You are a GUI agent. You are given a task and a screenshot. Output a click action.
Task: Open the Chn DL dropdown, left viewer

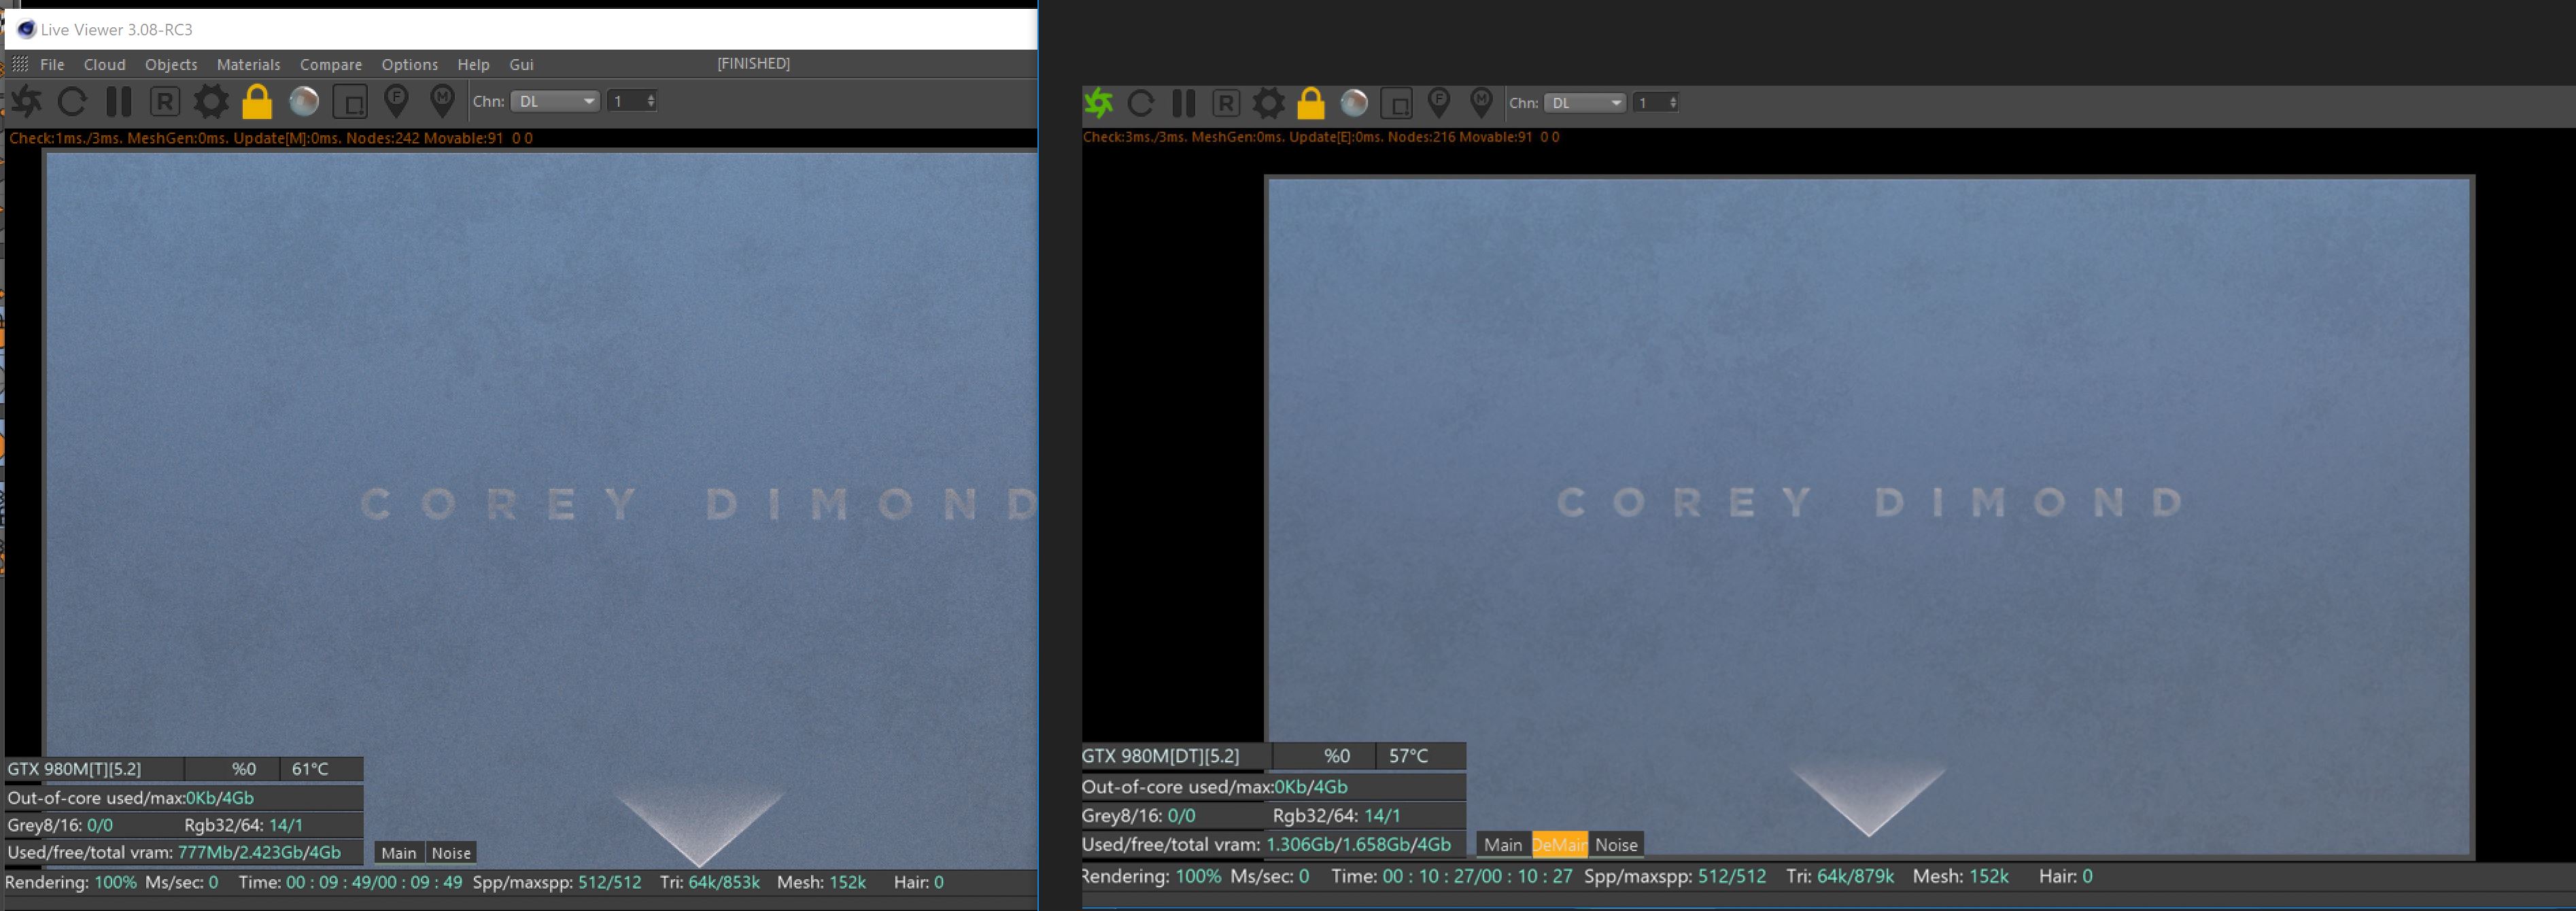pyautogui.click(x=555, y=101)
